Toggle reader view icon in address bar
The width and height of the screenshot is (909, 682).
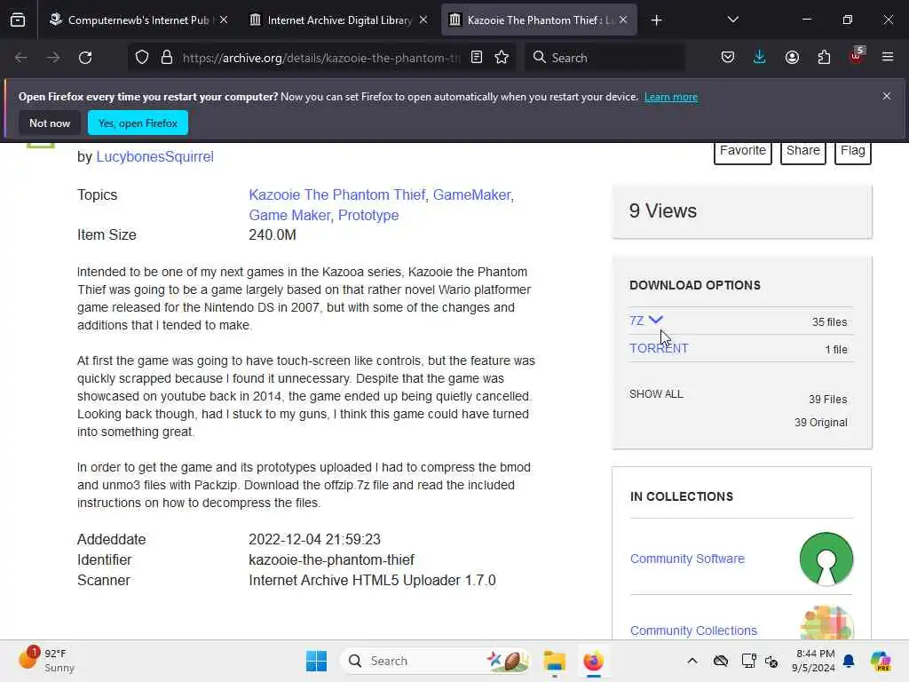[477, 58]
